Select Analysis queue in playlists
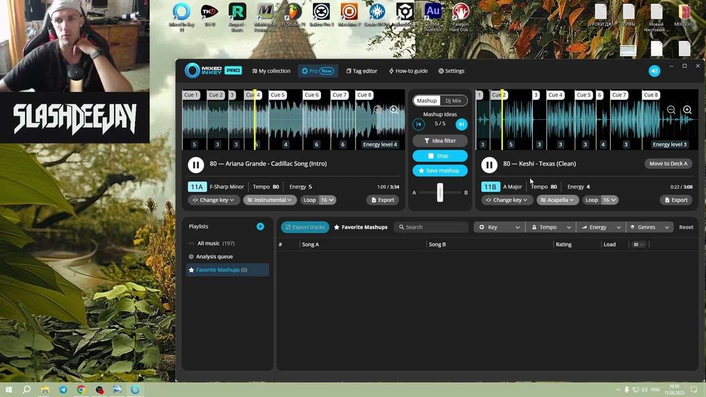 click(x=227, y=256)
